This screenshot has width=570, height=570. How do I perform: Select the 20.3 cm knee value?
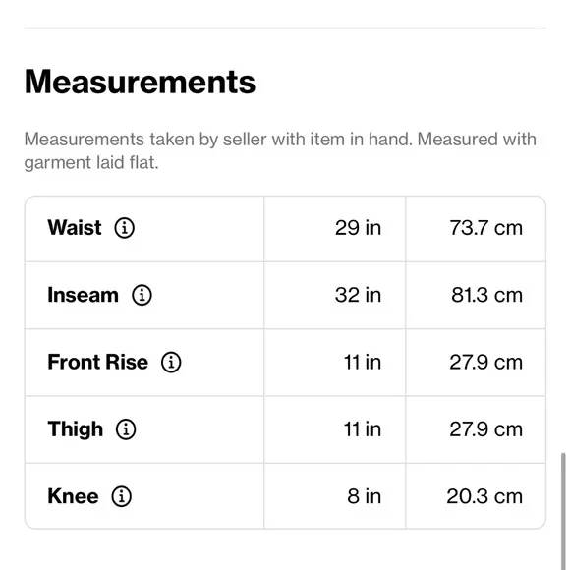click(x=484, y=496)
